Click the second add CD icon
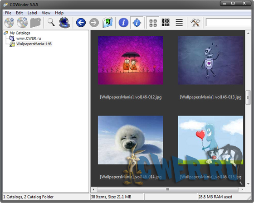 click(x=22, y=23)
